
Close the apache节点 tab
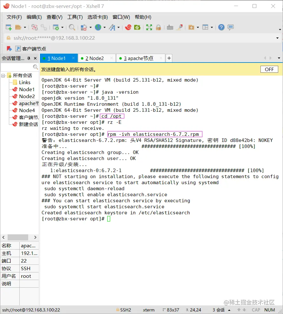[161, 58]
